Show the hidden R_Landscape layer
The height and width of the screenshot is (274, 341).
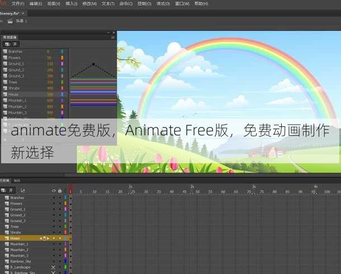click(53, 267)
